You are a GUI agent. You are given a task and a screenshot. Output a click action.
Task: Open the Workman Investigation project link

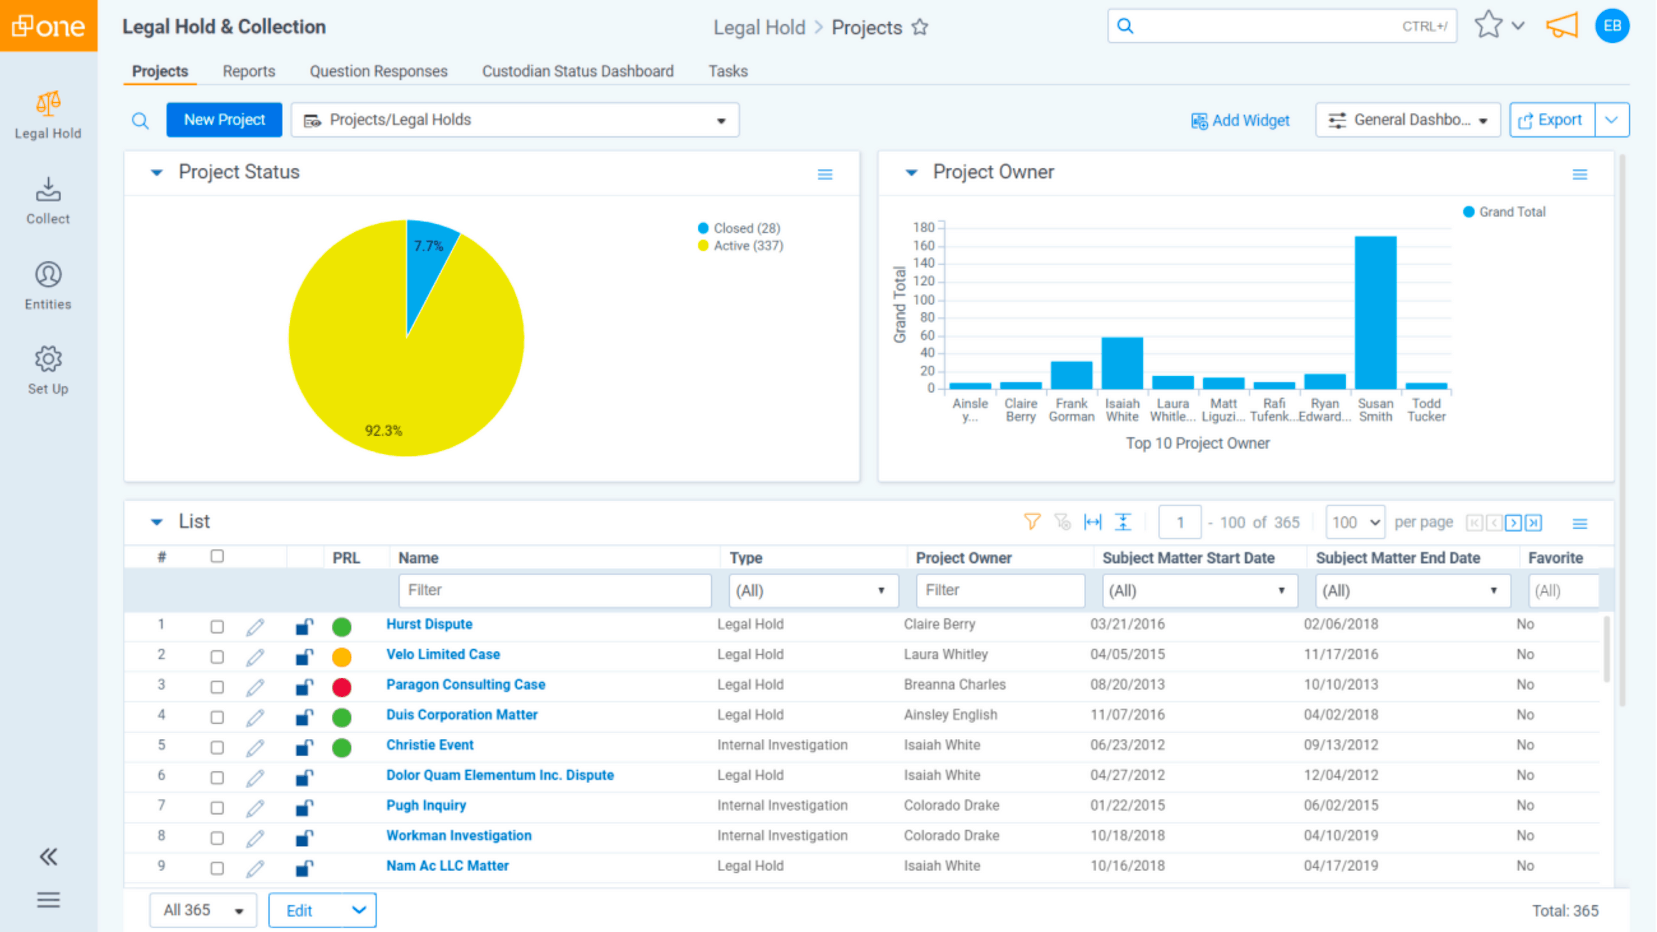coord(458,836)
